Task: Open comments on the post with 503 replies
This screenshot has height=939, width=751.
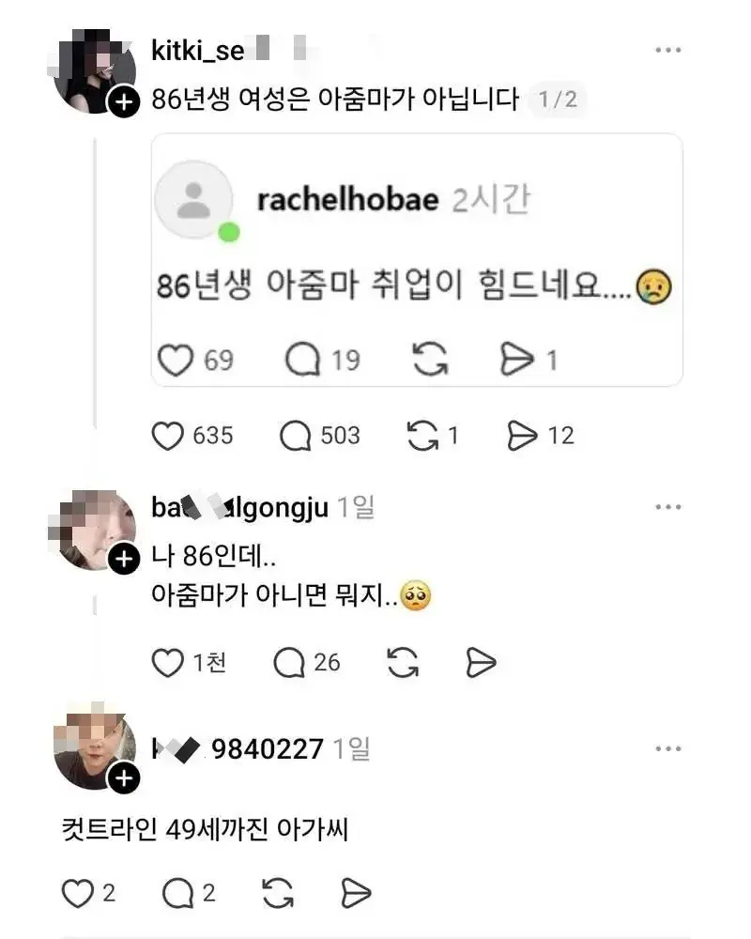Action: tap(297, 436)
